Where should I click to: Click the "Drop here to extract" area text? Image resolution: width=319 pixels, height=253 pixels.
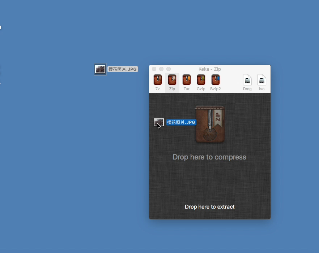tap(209, 207)
